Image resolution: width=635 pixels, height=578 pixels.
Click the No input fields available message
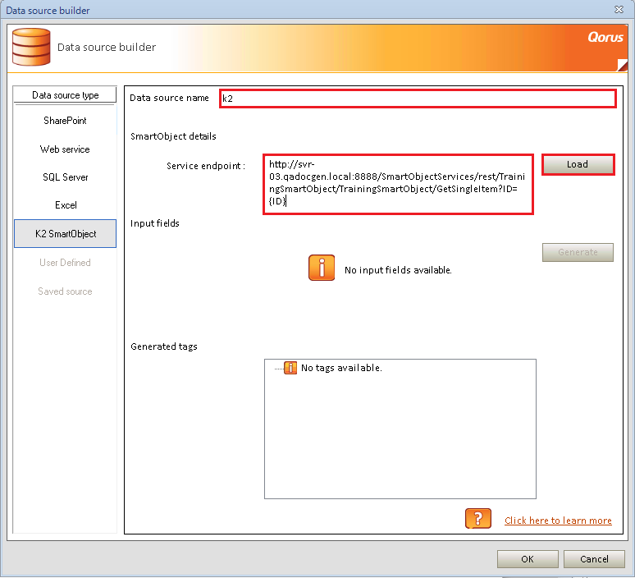(398, 270)
